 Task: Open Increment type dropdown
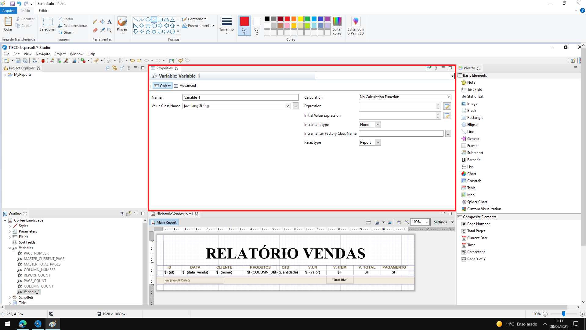pyautogui.click(x=370, y=125)
